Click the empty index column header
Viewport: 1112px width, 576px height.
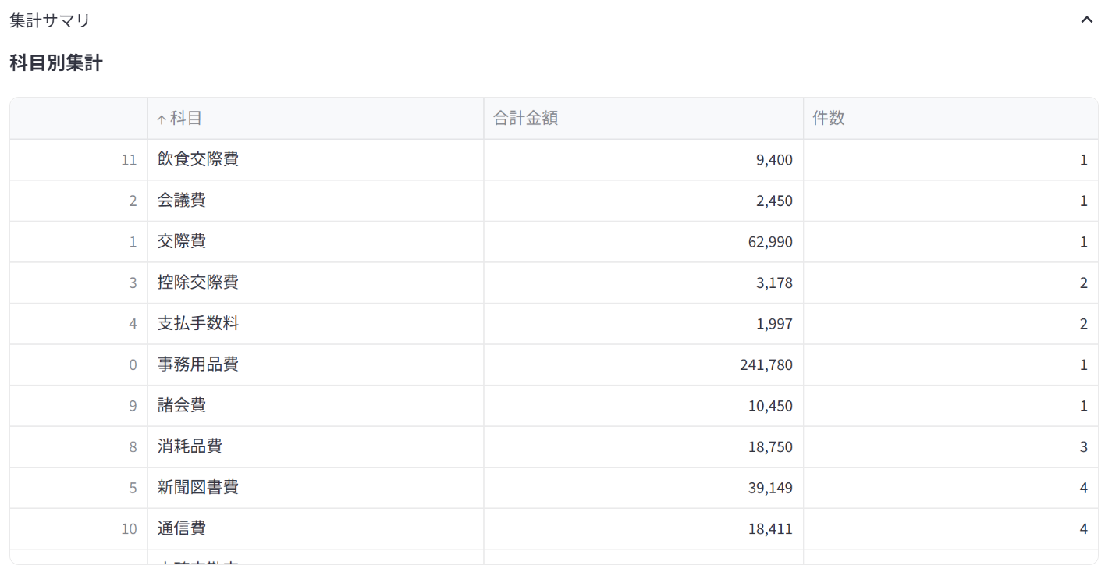79,119
